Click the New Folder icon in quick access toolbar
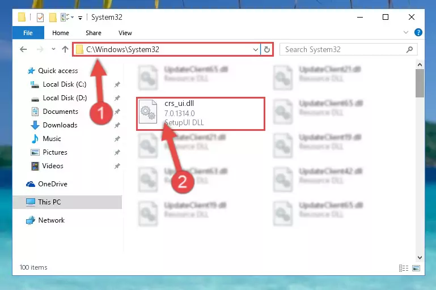 (53, 18)
